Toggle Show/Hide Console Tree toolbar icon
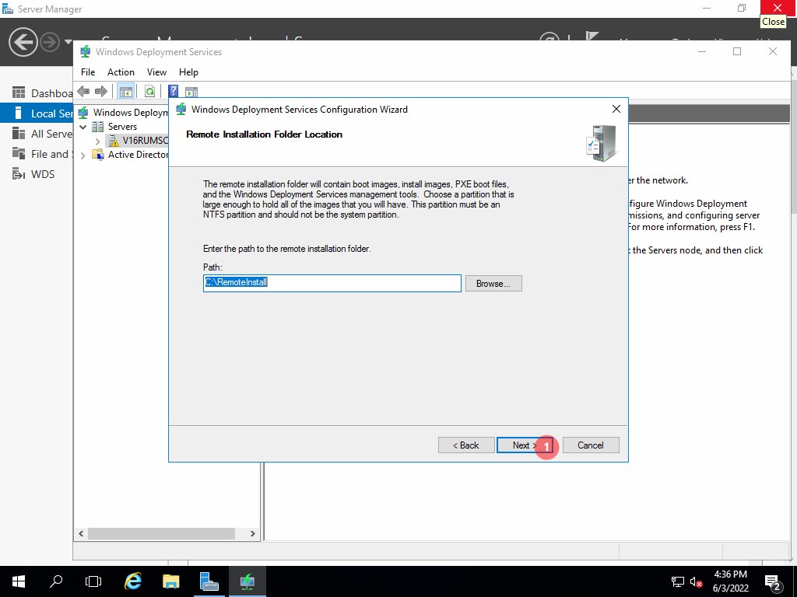Screen dimensions: 797x597 pyautogui.click(x=125, y=91)
